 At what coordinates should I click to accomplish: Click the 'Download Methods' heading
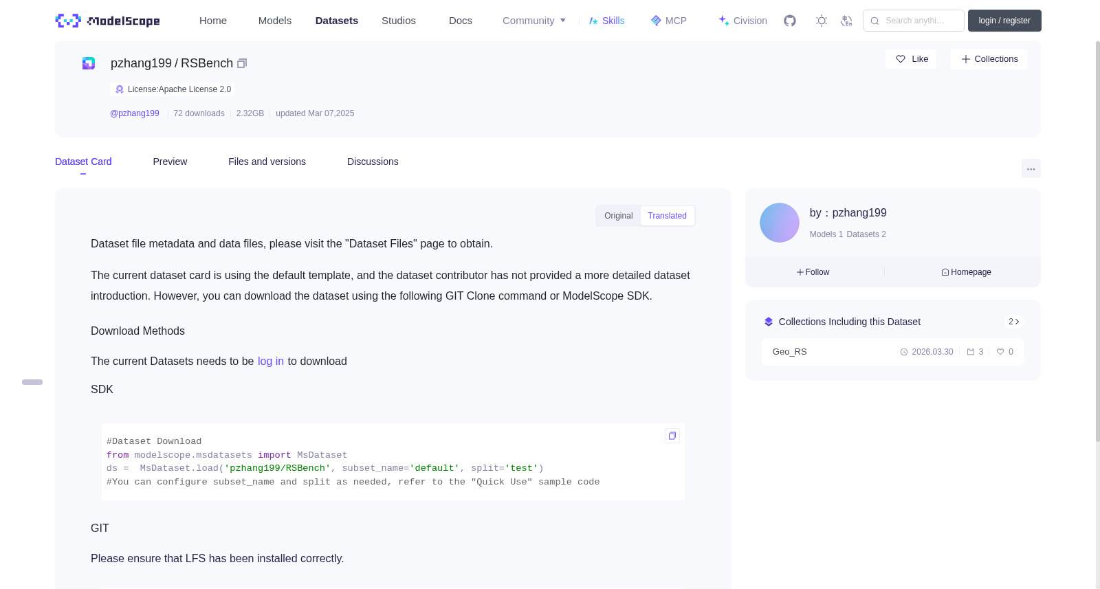137,331
